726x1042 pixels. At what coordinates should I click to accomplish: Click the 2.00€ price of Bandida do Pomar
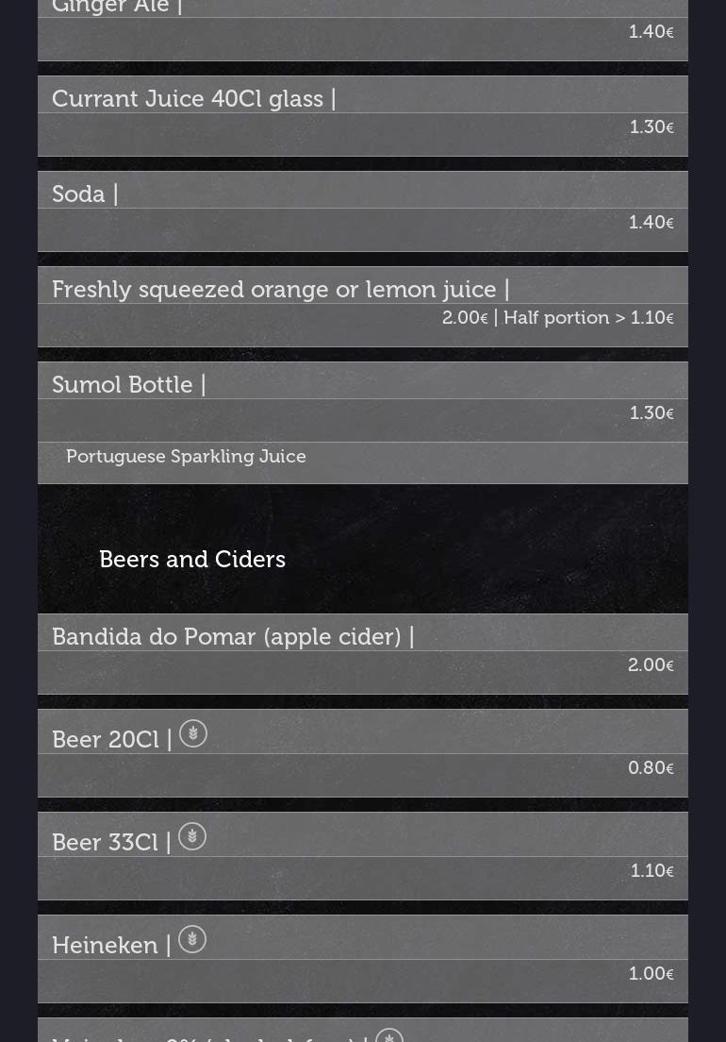point(651,665)
